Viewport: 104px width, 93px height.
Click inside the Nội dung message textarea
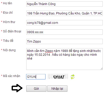tap(64, 59)
